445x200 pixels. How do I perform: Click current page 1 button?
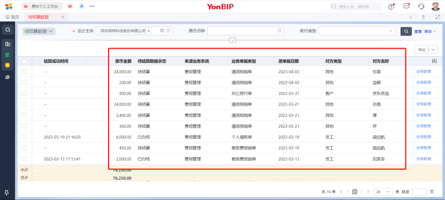[354, 192]
